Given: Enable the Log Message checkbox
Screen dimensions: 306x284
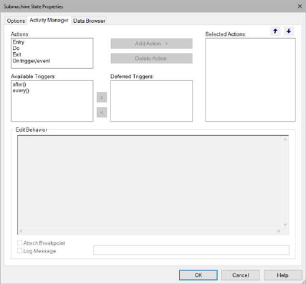Looking at the screenshot, I should coord(20,250).
